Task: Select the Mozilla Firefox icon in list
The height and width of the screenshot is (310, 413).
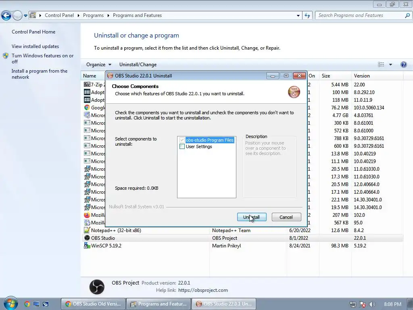Action: 87,215
